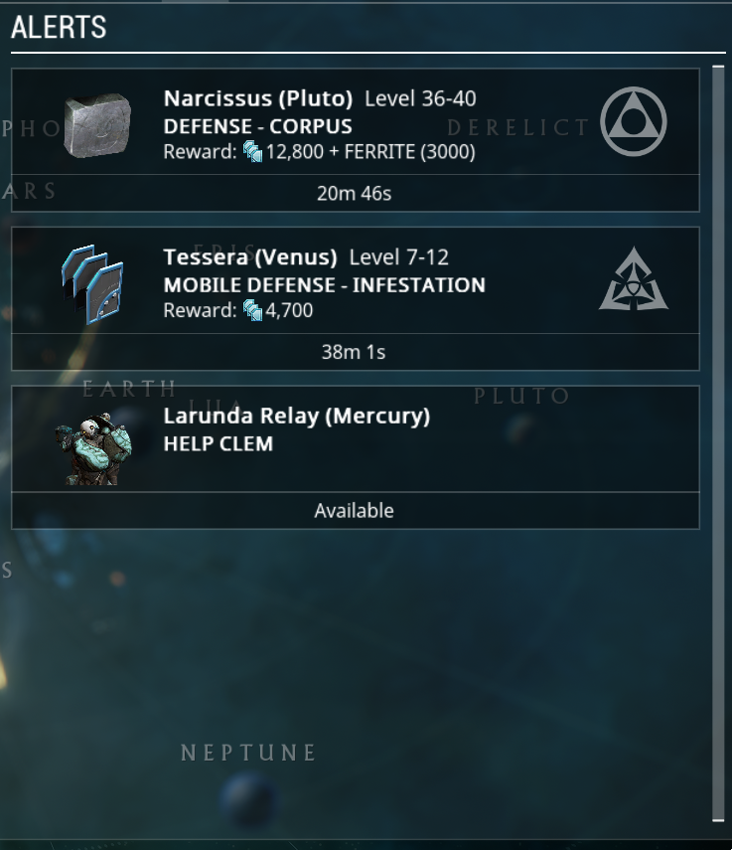Click the NEPTUNE planet label
The width and height of the screenshot is (732, 850).
248,753
